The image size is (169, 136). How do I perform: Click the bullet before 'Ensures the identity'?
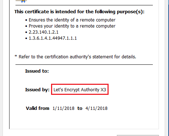[x=26, y=20]
